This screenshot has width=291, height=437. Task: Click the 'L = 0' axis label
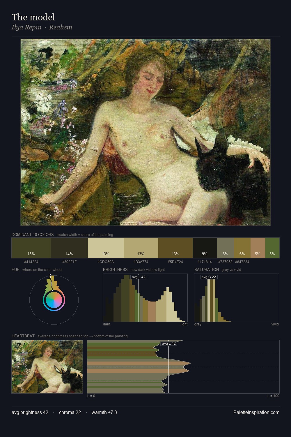tap(91, 396)
